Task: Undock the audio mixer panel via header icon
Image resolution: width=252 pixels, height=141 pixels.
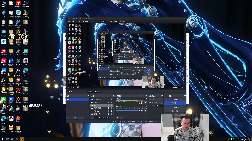Action: coord(146,96)
